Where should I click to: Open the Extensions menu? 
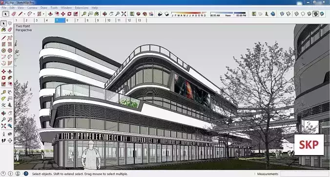click(82, 8)
